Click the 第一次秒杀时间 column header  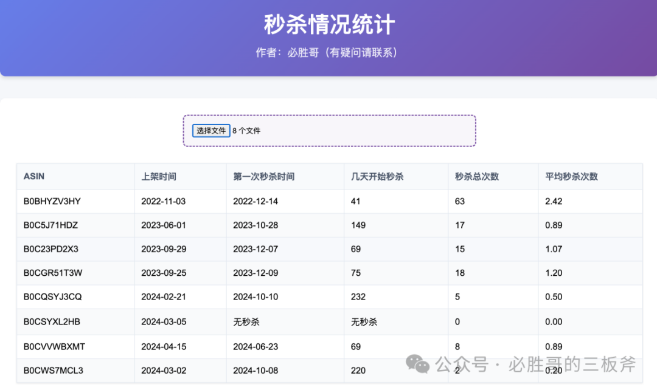click(260, 176)
